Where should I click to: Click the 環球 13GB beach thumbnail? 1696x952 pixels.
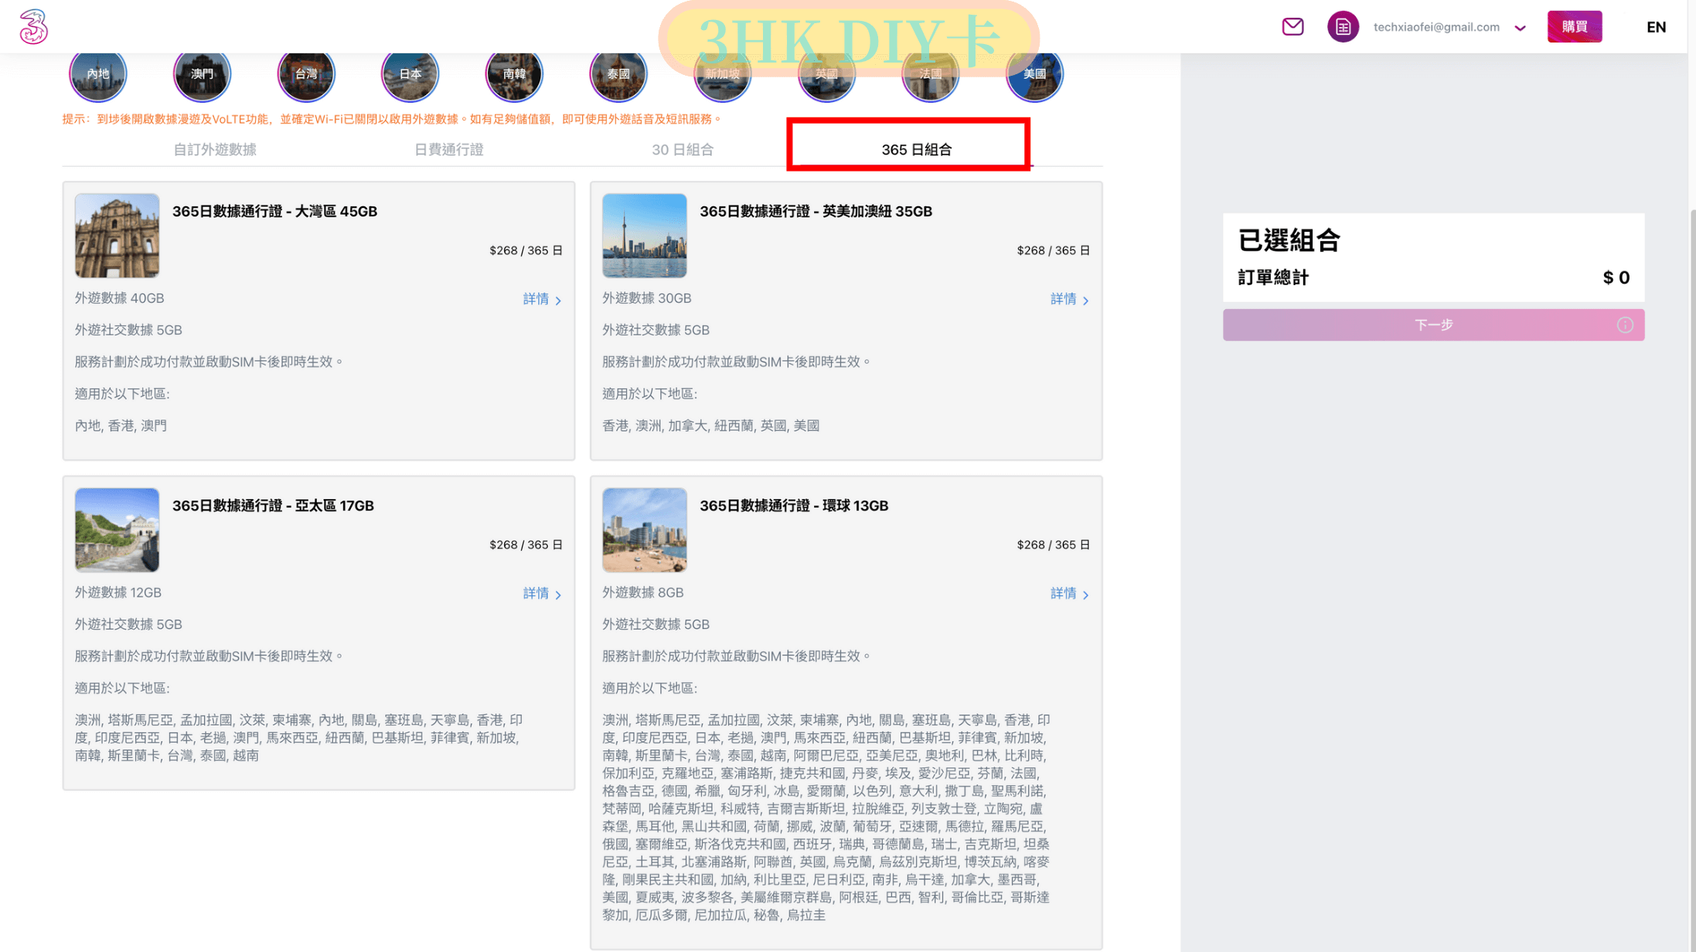pos(644,530)
